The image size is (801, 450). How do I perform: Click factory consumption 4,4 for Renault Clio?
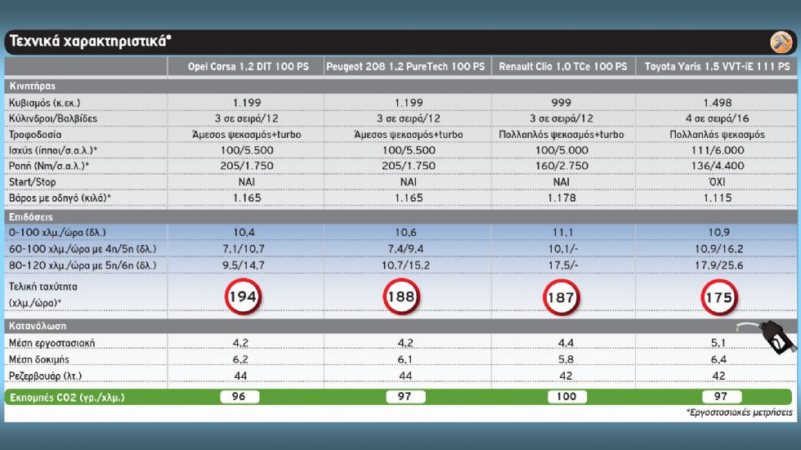pyautogui.click(x=566, y=343)
